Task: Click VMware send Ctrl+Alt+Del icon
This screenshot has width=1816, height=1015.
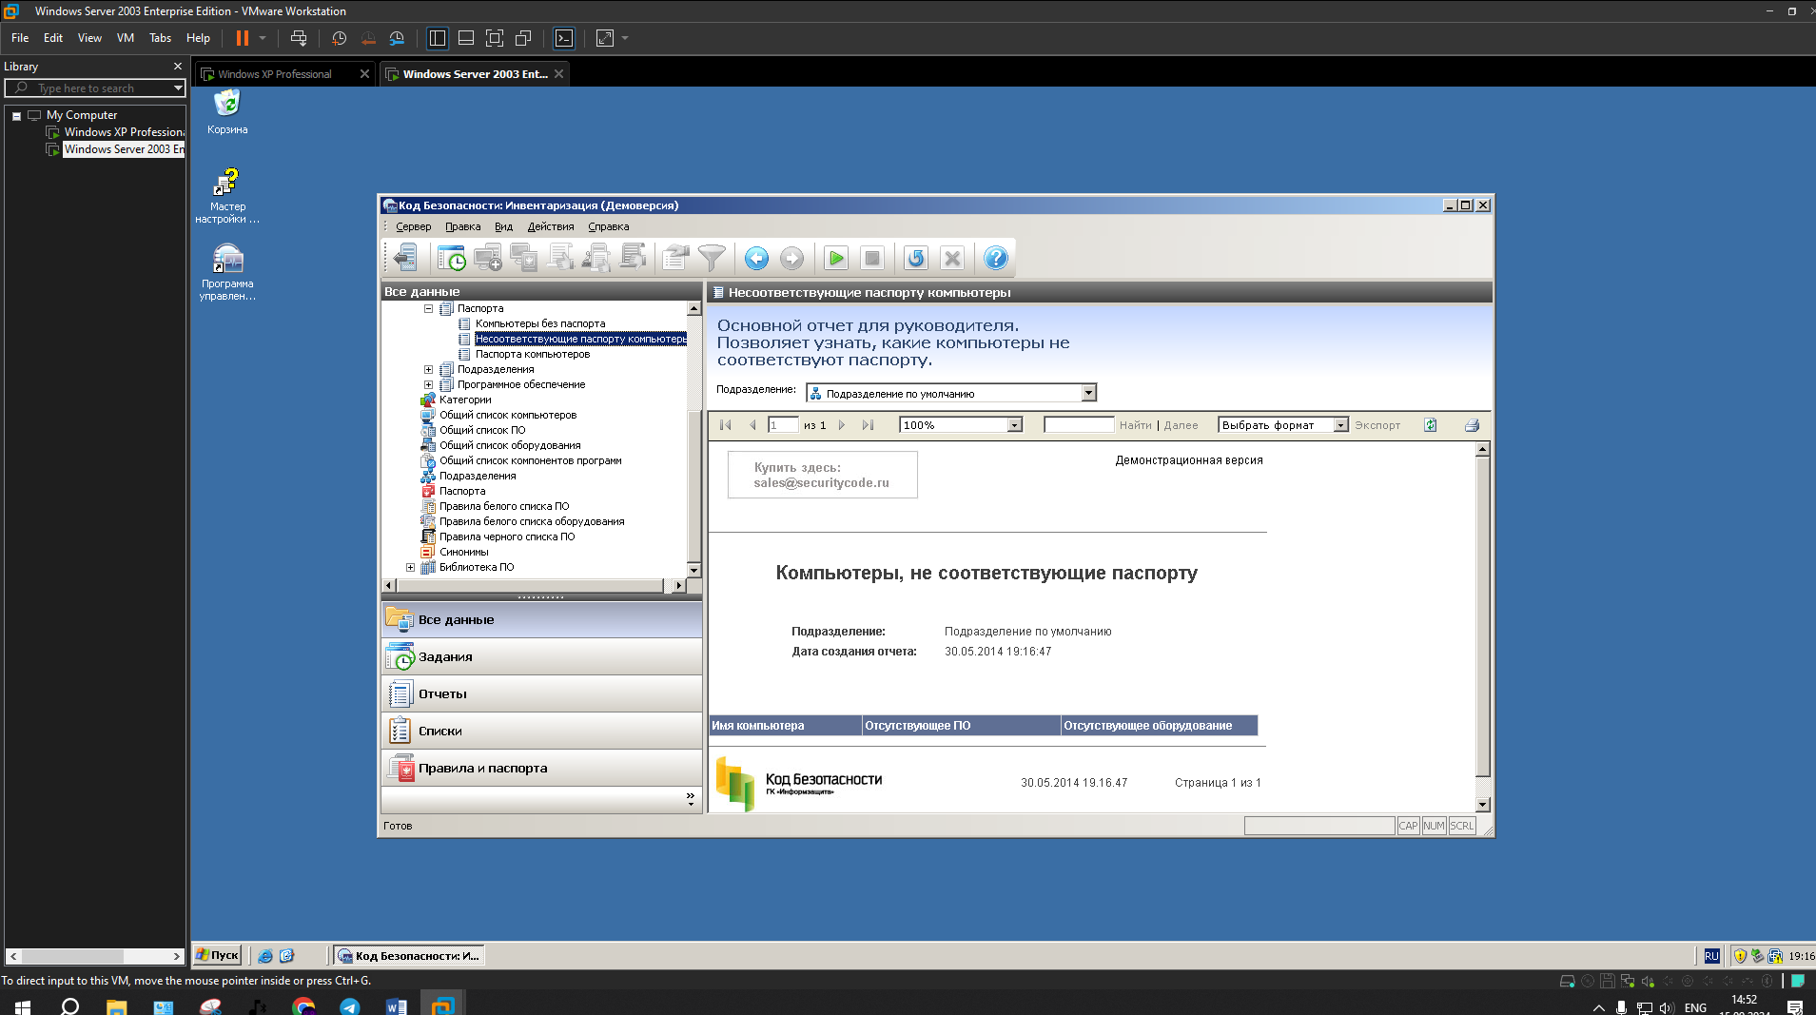Action: [x=299, y=38]
